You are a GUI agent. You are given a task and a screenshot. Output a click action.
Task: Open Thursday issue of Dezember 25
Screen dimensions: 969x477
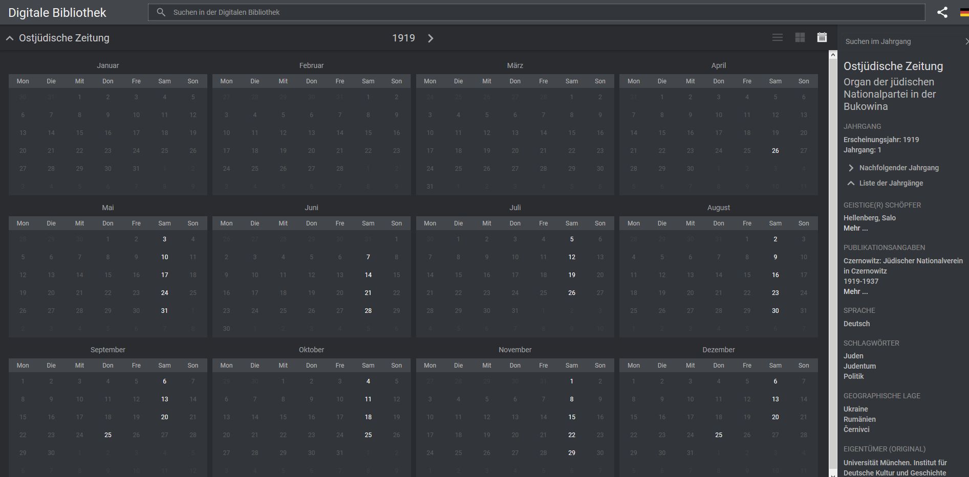pos(719,435)
